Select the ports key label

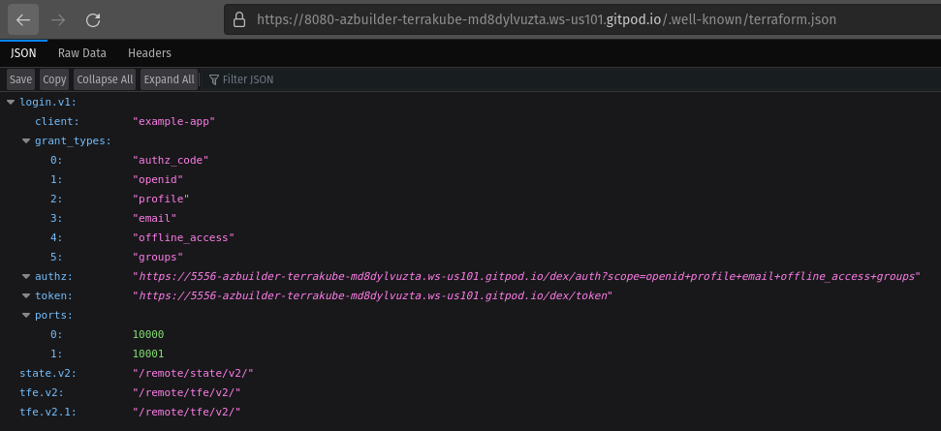pyautogui.click(x=54, y=315)
